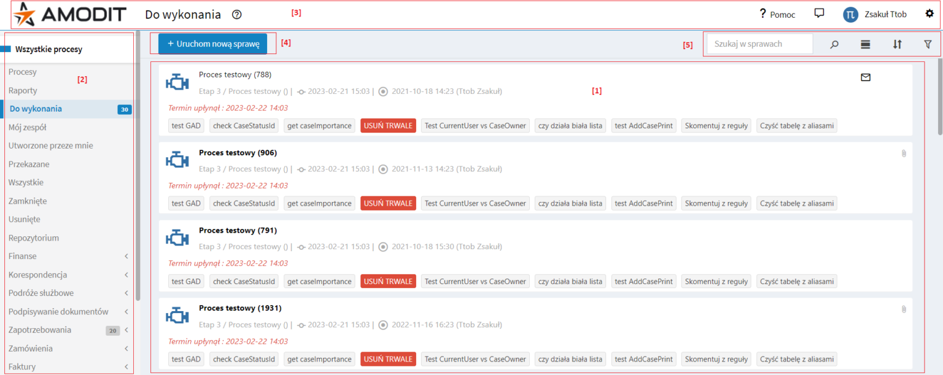This screenshot has height=375, width=943.
Task: Open the chat messages icon
Action: click(x=818, y=14)
